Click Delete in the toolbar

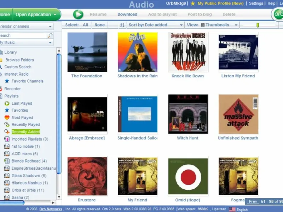click(x=229, y=14)
